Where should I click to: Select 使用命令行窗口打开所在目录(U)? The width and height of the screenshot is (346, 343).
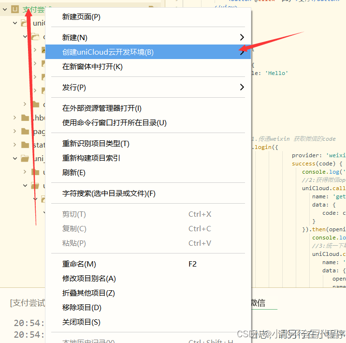point(148,122)
